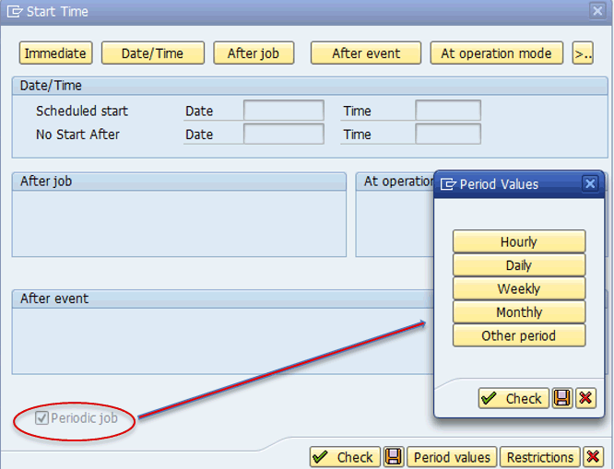The width and height of the screenshot is (614, 469).
Task: Click the Period Values title bar icon
Action: click(x=449, y=183)
